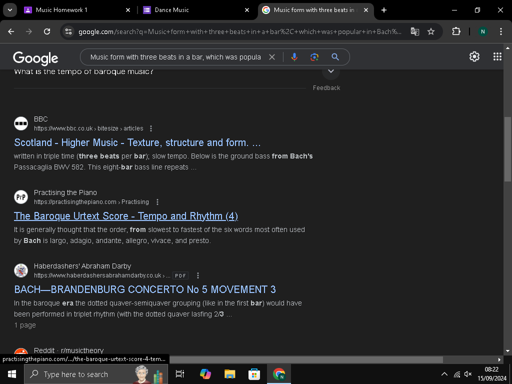Image resolution: width=512 pixels, height=384 pixels.
Task: Go to Google home via logo
Action: click(x=35, y=58)
